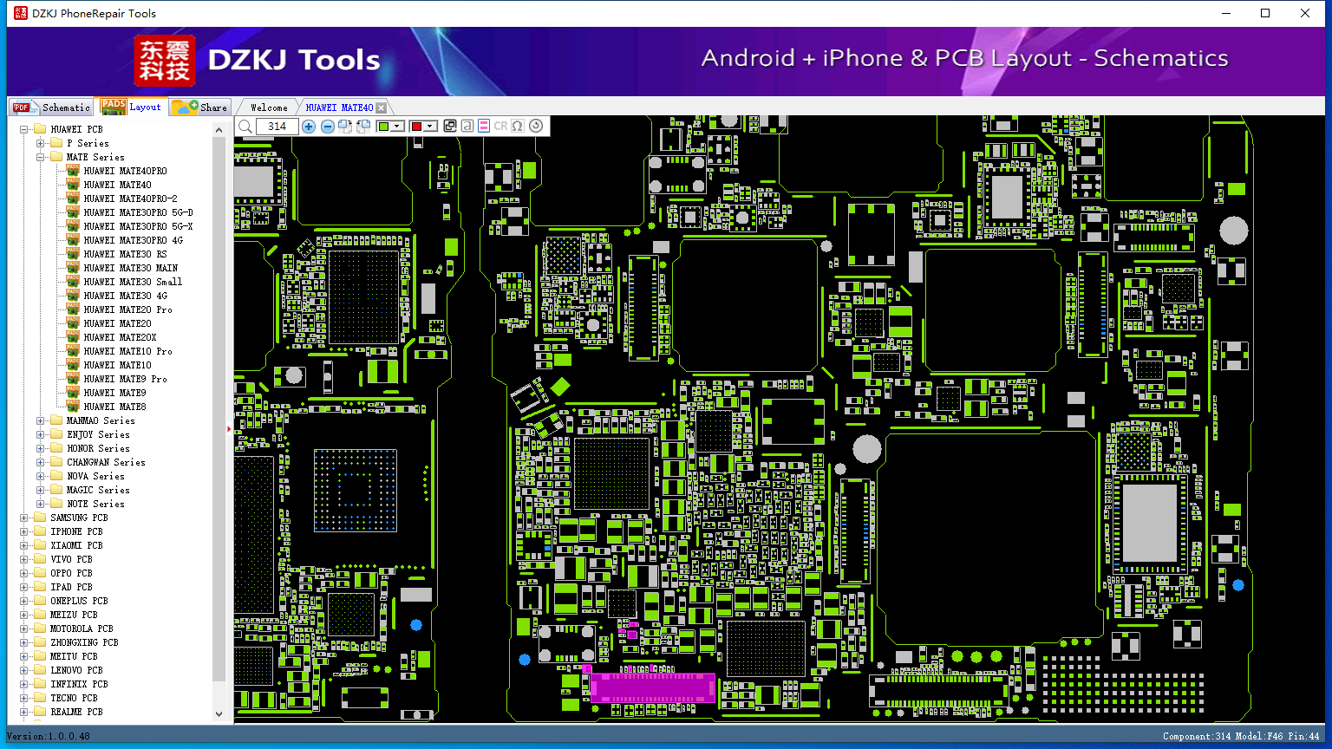
Task: Click the component number field showing 314
Action: pos(277,127)
